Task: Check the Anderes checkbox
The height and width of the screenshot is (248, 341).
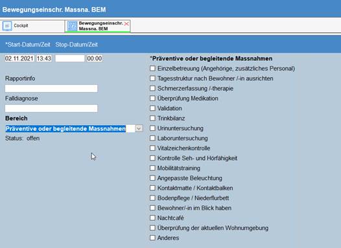Action: 152,238
